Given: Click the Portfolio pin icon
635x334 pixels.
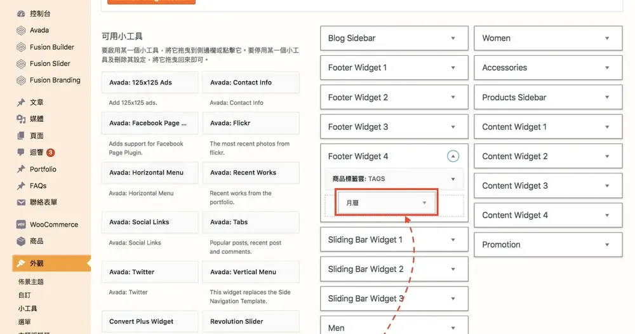Looking at the screenshot, I should coord(21,170).
